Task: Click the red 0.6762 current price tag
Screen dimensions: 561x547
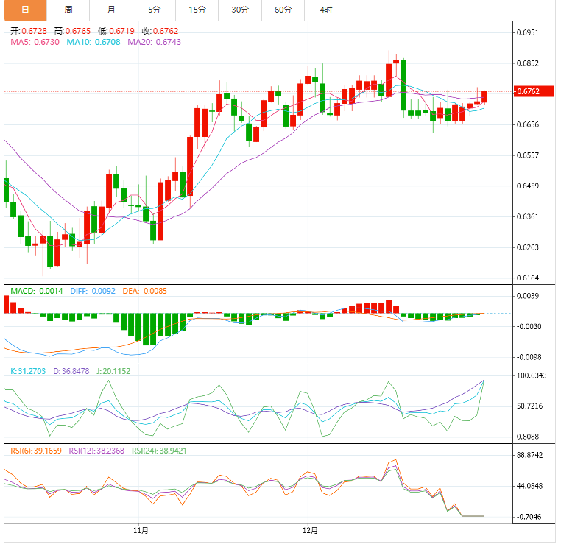Action: [529, 92]
